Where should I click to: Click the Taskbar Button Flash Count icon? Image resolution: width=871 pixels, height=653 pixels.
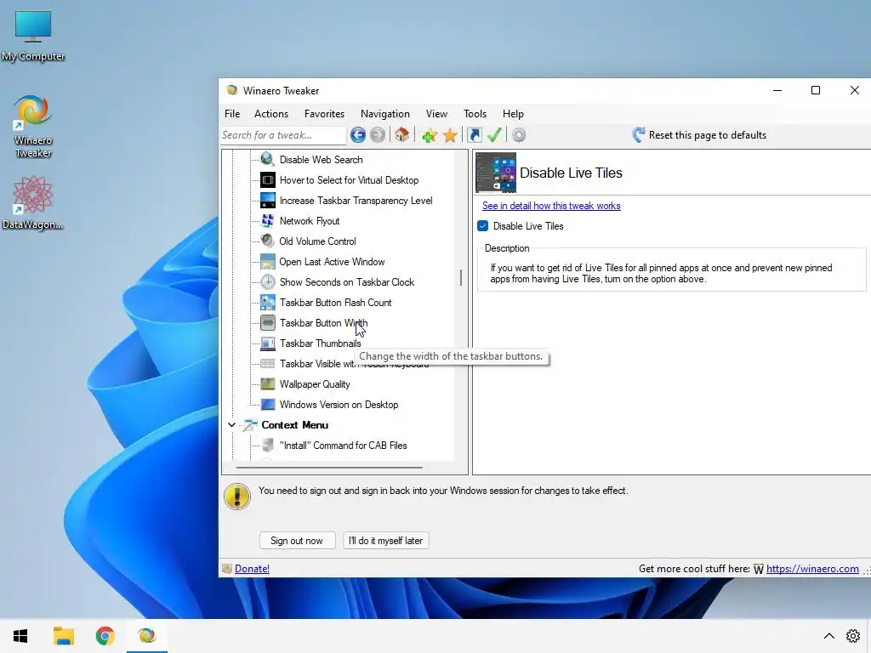tap(268, 303)
